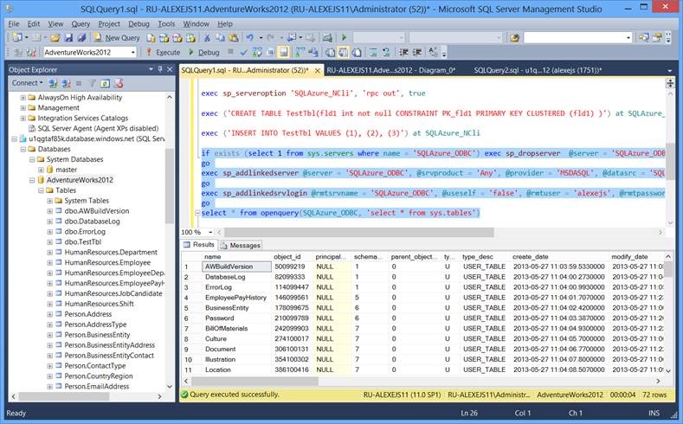
Task: Click the 72 rows status bar entry
Action: 654,395
